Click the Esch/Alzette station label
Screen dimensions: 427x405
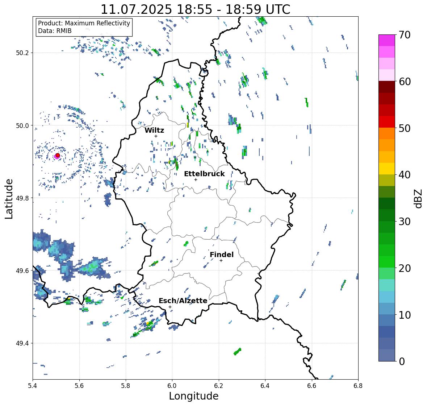click(x=183, y=301)
